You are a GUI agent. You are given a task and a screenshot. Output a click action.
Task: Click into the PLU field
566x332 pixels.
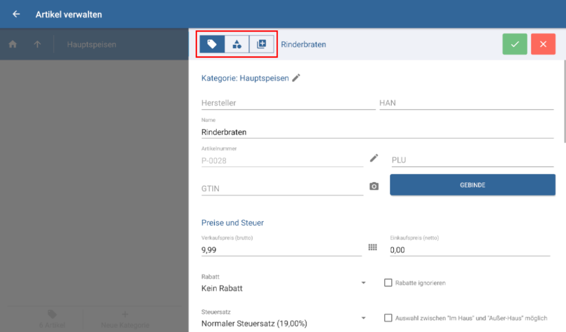472,160
